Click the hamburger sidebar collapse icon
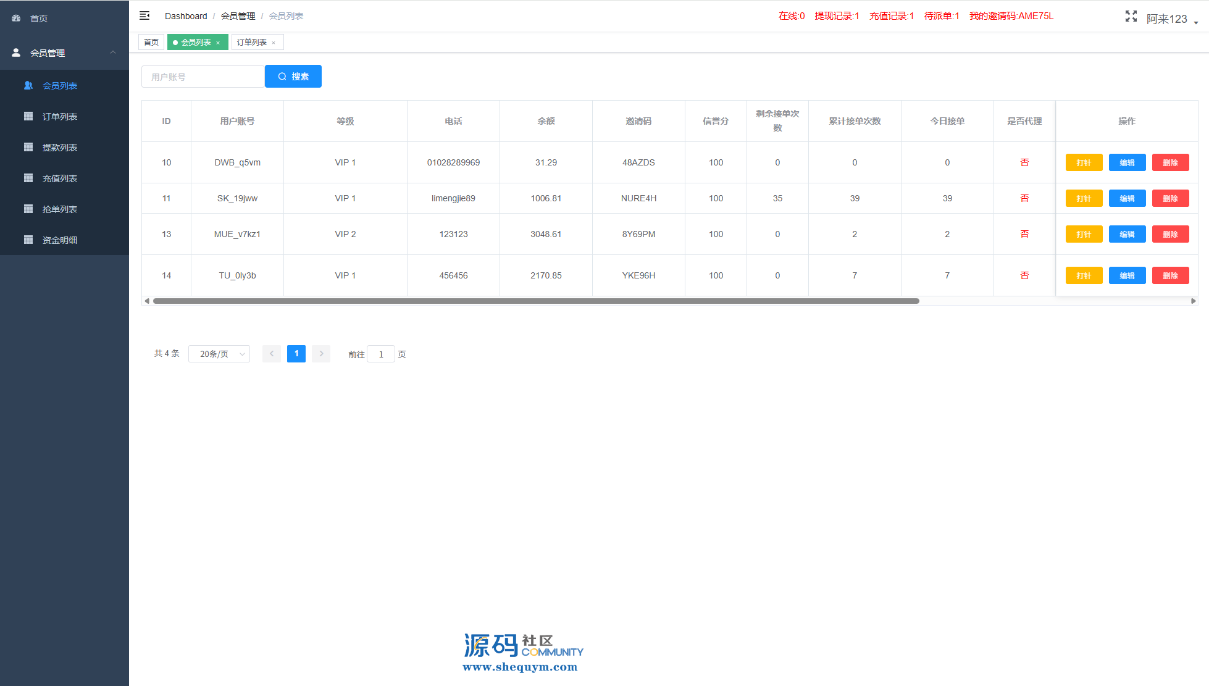1209x686 pixels. click(x=144, y=16)
